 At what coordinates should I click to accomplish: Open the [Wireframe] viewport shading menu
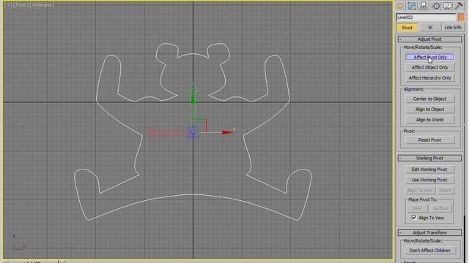point(42,5)
